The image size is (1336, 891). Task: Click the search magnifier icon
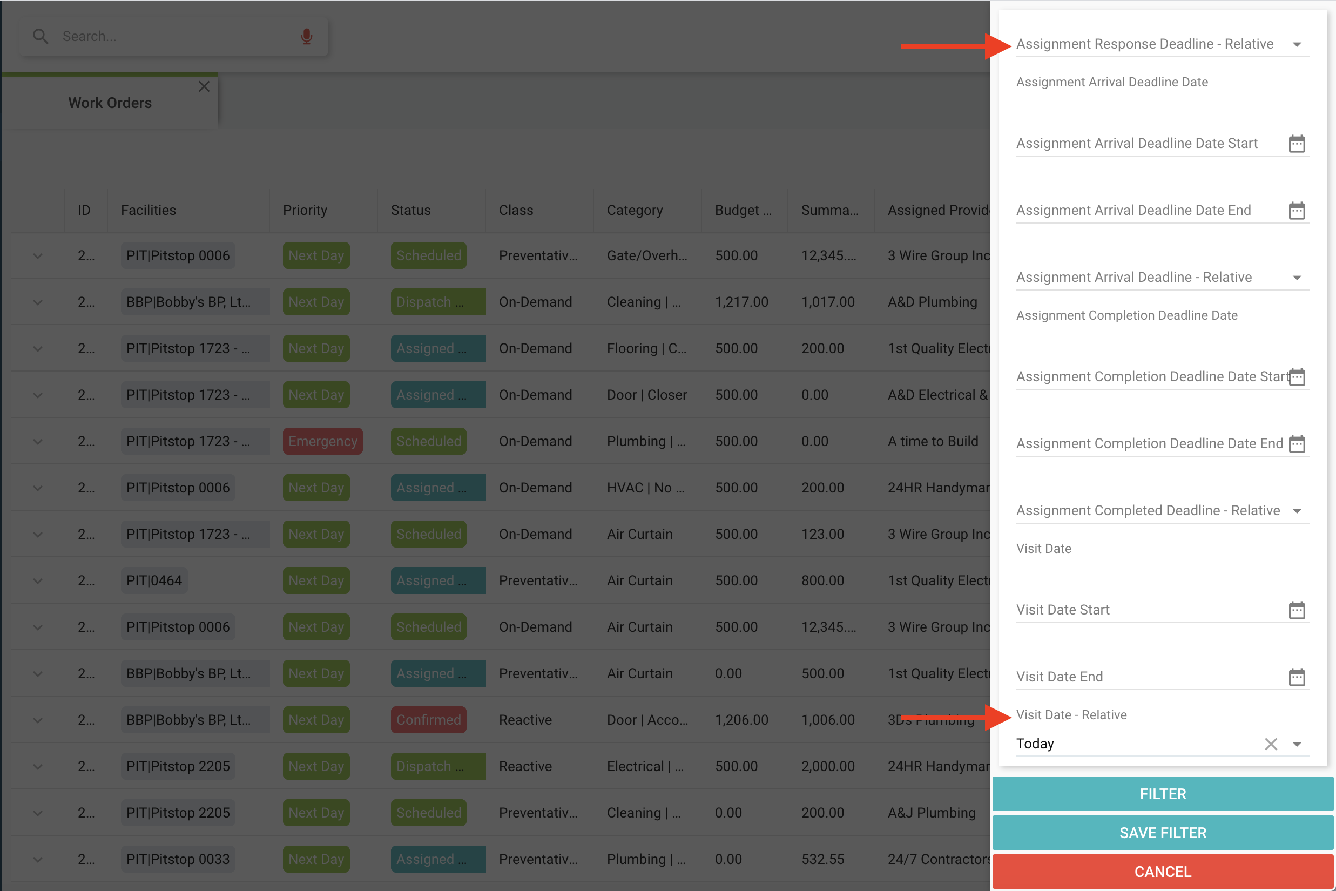tap(41, 36)
